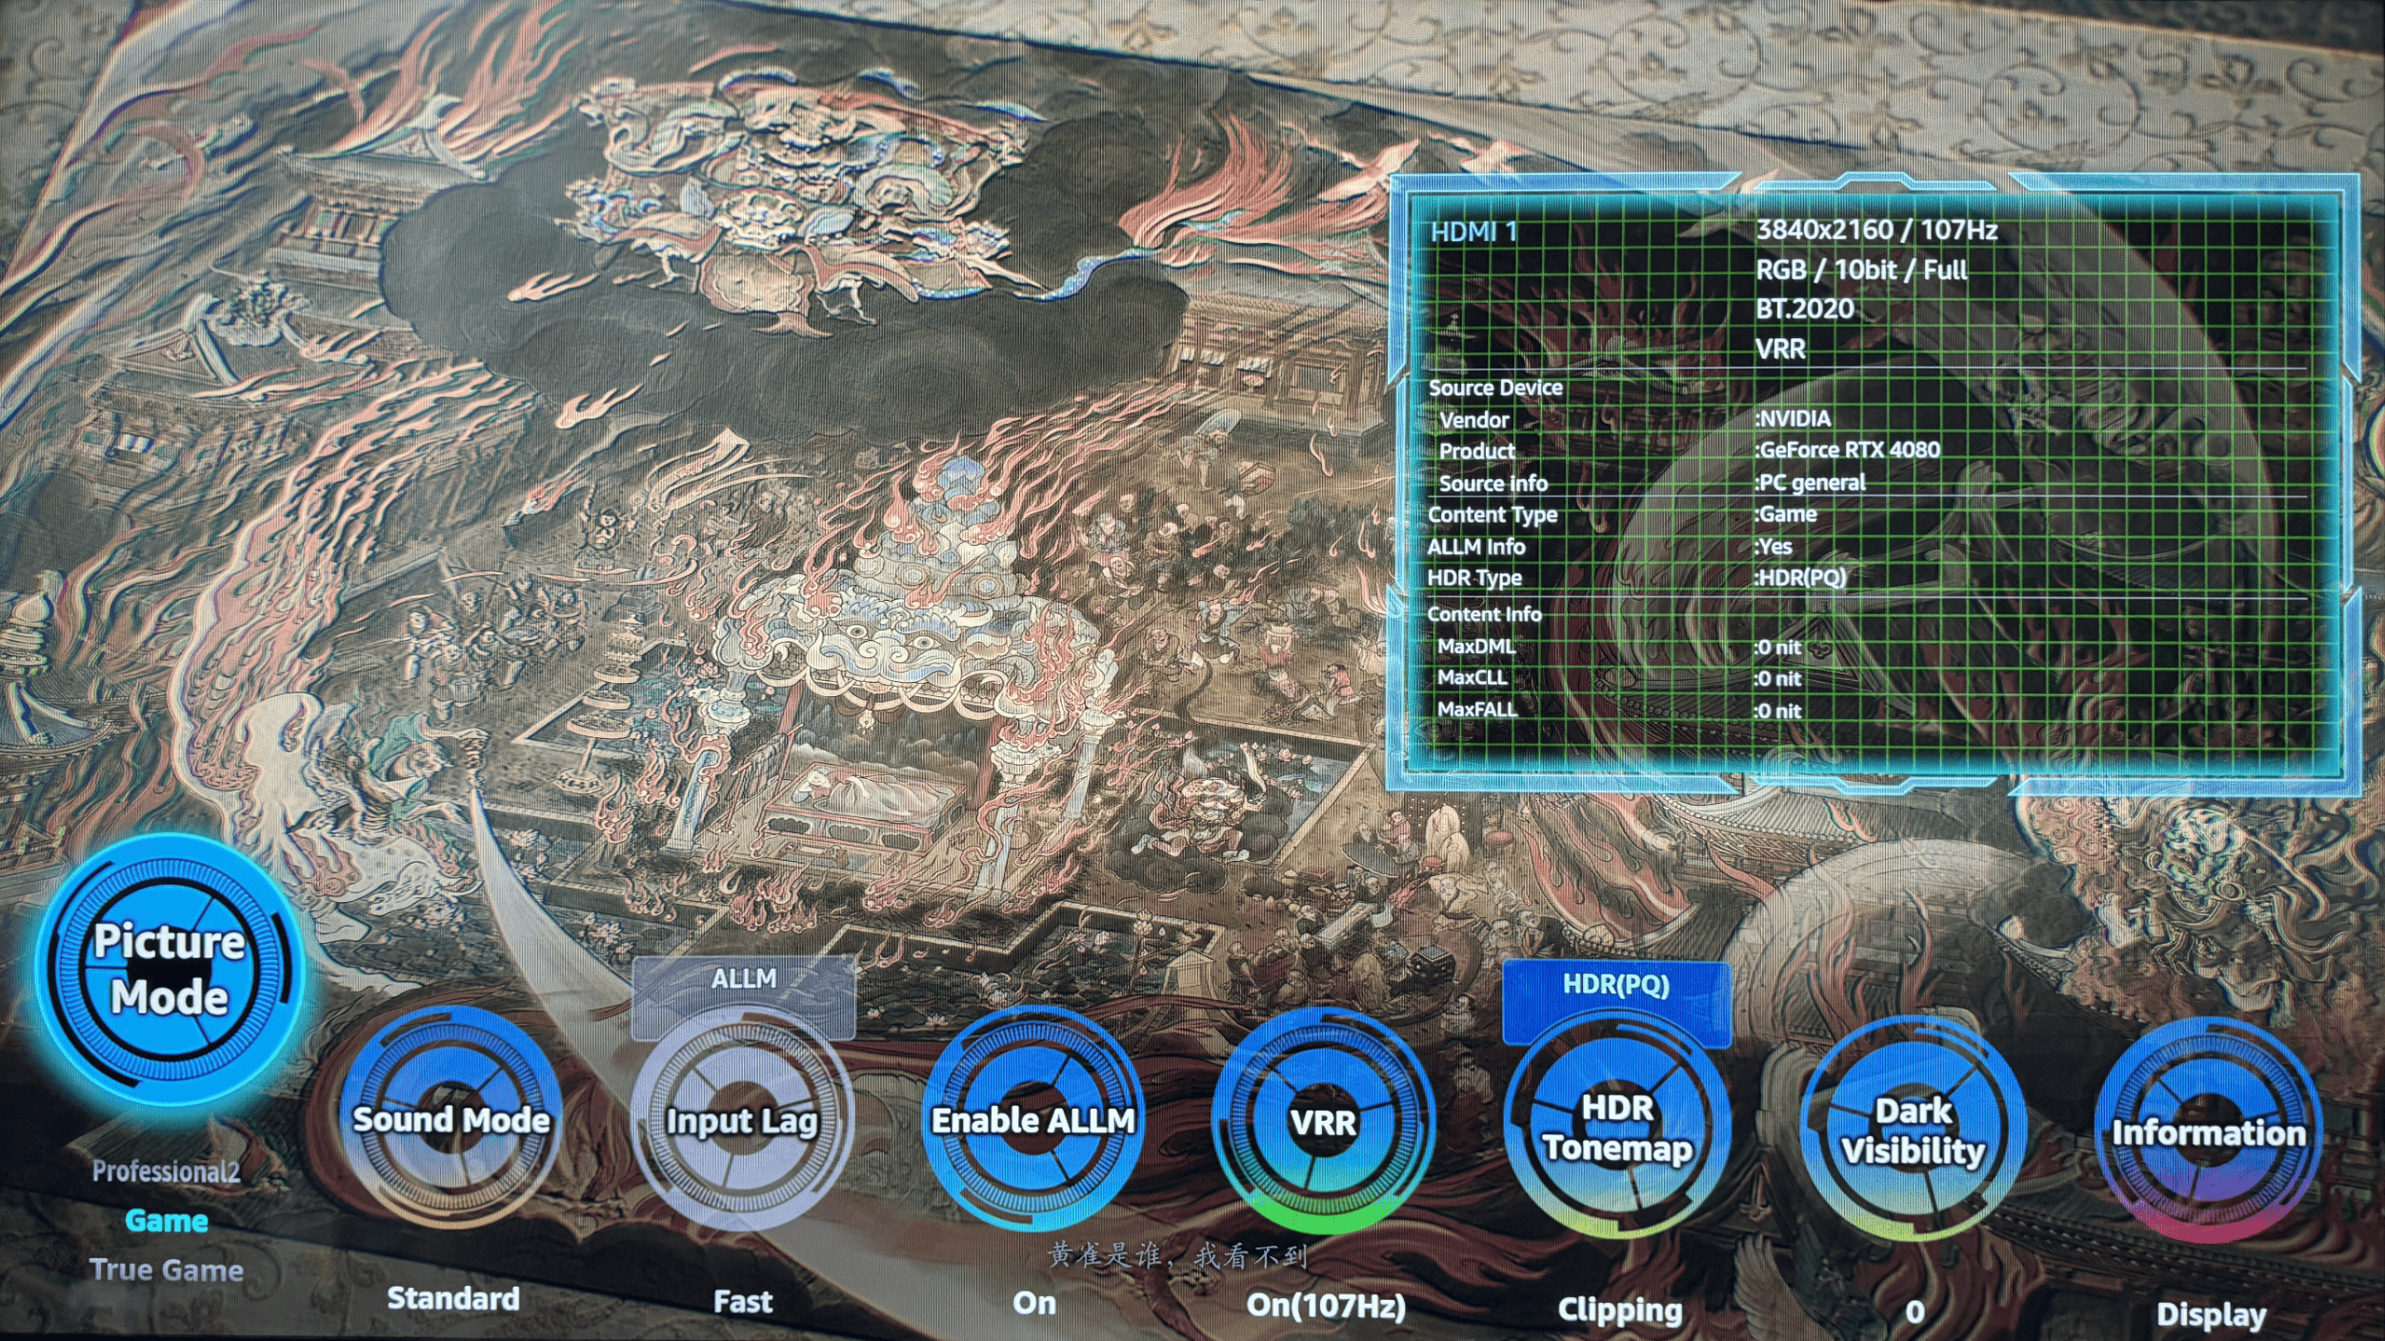This screenshot has width=2385, height=1341.
Task: Click the PC general source info value
Action: (x=1810, y=482)
